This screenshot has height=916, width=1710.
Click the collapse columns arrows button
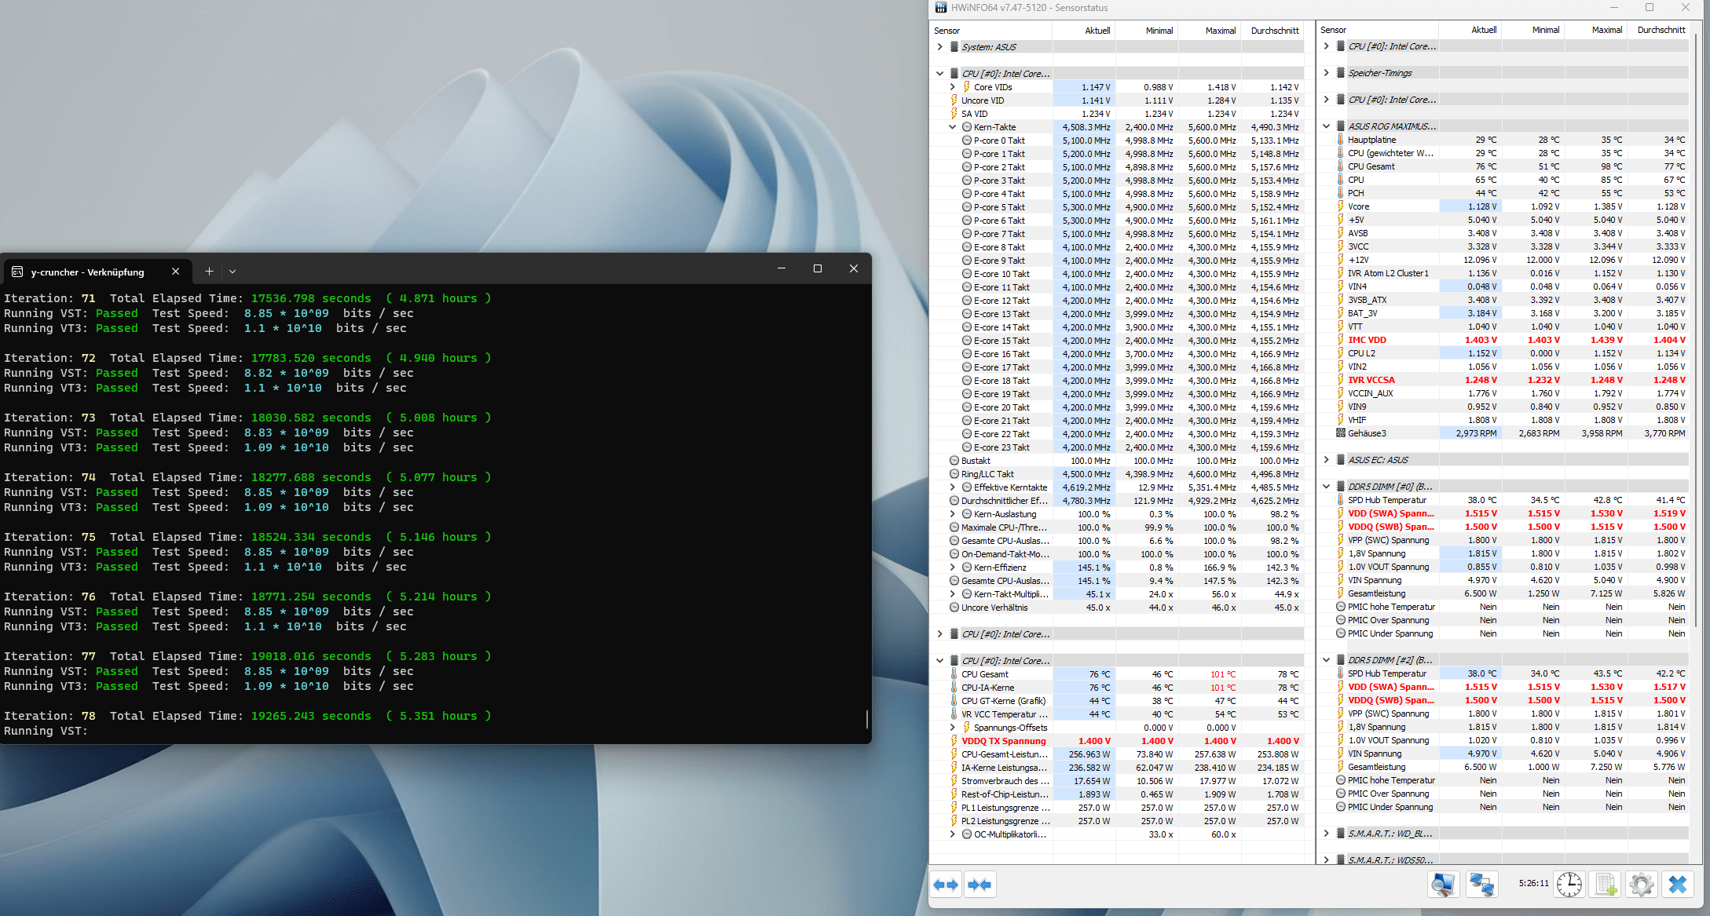tap(979, 885)
